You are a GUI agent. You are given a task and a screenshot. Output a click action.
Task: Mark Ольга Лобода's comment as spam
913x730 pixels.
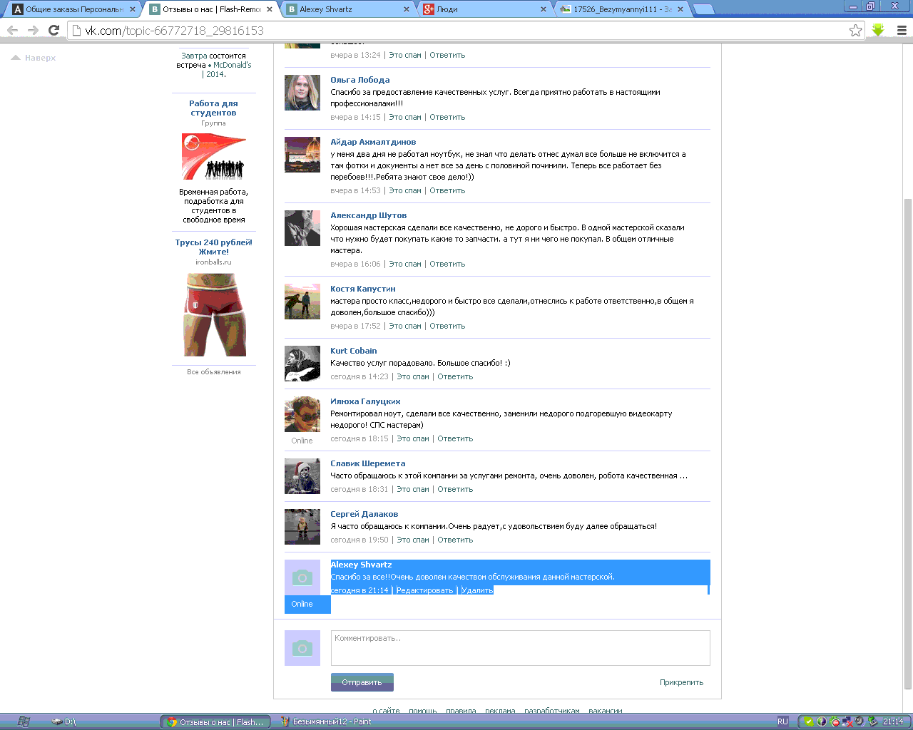tap(405, 117)
